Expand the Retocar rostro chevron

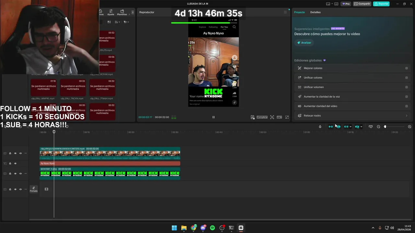click(x=407, y=116)
